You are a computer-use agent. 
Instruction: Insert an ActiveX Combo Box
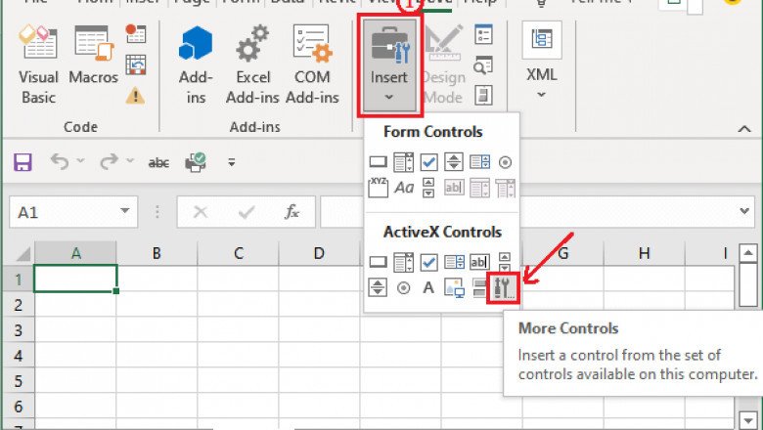pos(403,262)
